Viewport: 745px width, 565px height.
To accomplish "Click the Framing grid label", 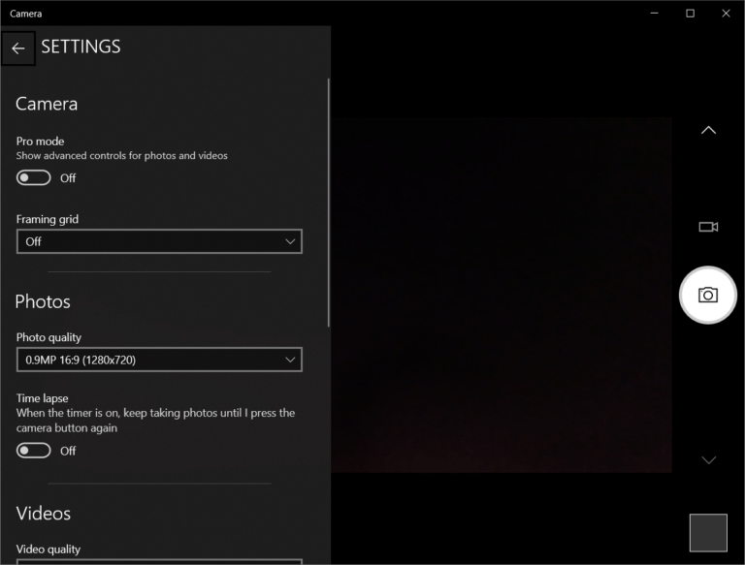I will pyautogui.click(x=47, y=219).
